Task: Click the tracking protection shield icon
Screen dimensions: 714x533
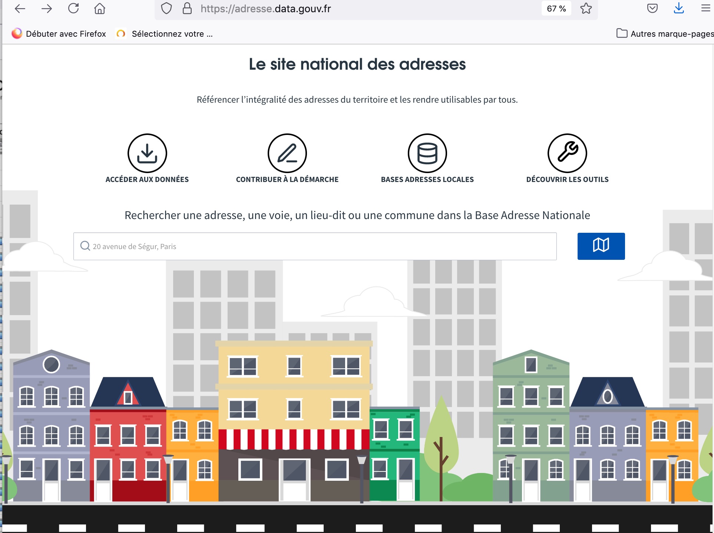Action: point(166,9)
